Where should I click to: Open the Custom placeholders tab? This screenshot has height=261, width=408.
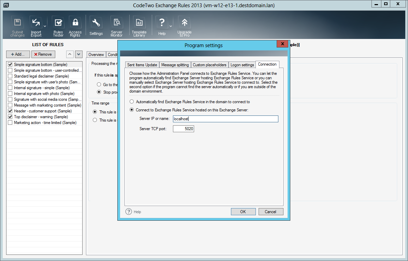tap(209, 65)
